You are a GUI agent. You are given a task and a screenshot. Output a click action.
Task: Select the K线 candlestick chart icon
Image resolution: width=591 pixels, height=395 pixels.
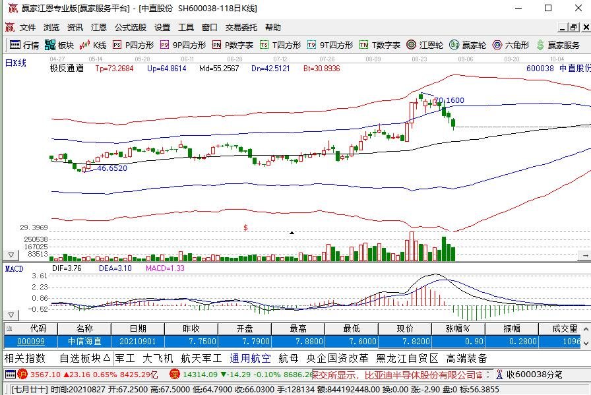[x=92, y=46]
